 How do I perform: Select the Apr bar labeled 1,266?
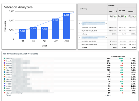point(45,33)
